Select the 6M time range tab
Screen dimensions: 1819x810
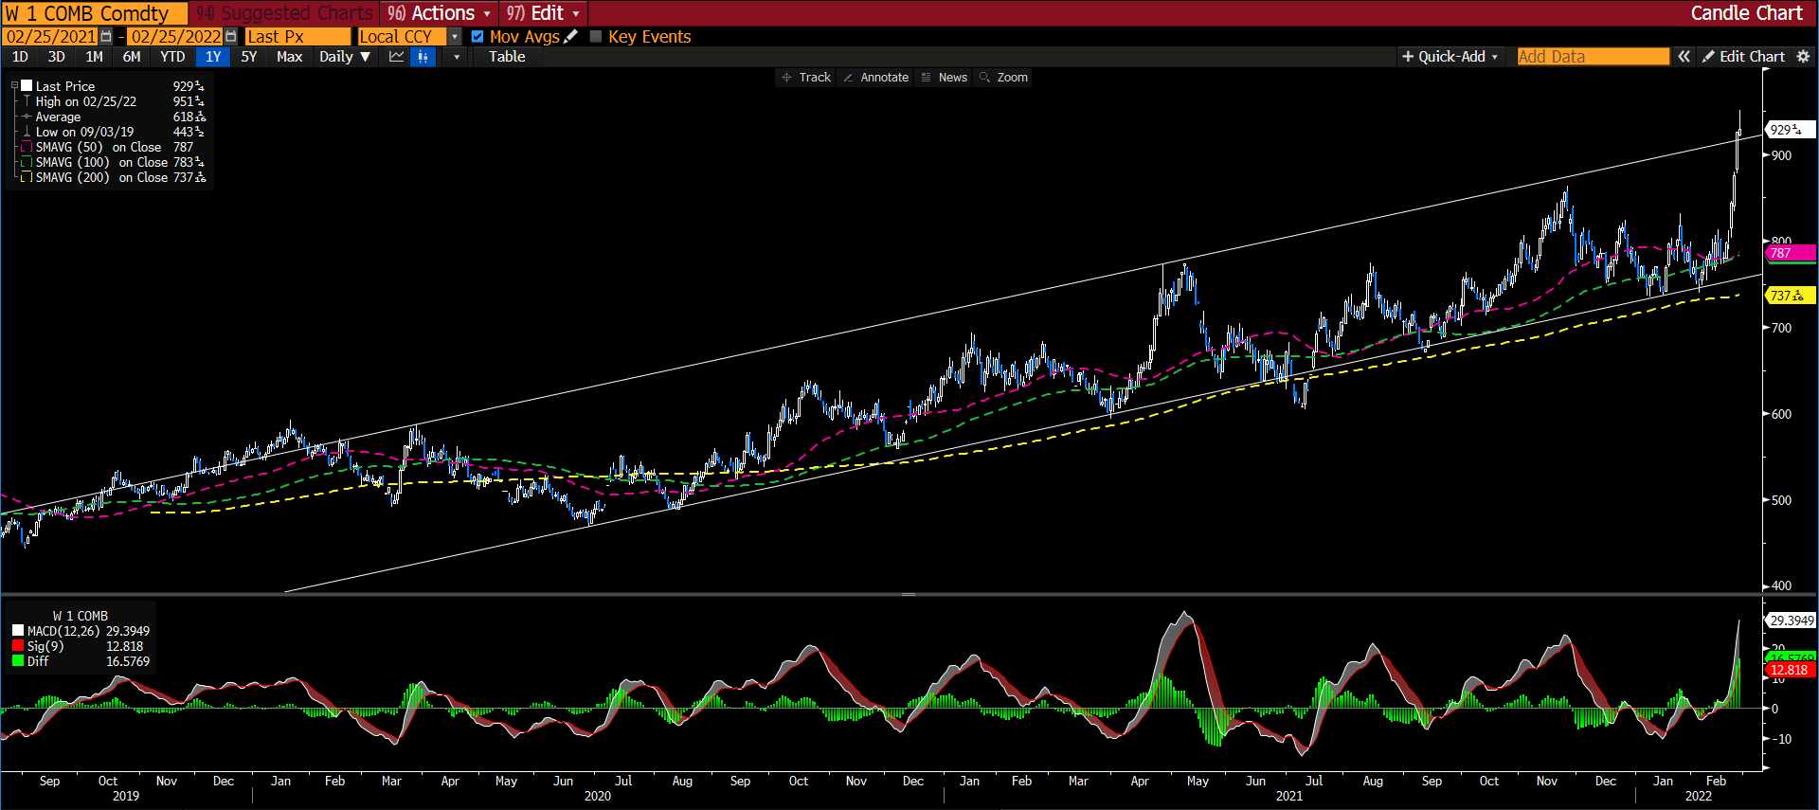[132, 57]
